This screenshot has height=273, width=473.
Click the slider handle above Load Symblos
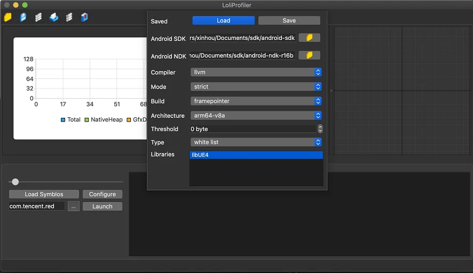click(15, 182)
